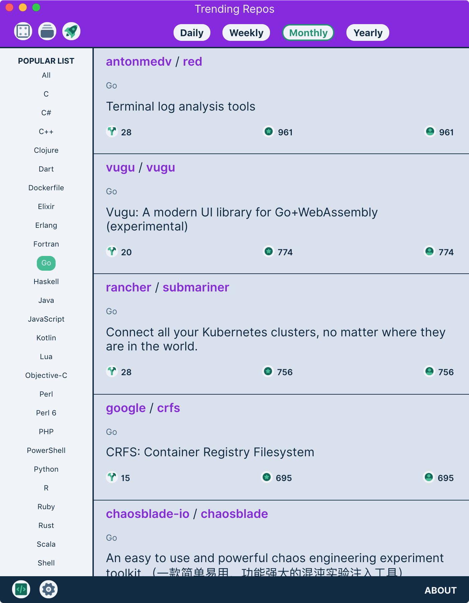
Task: Open settings gear icon in footer
Action: pyautogui.click(x=49, y=589)
